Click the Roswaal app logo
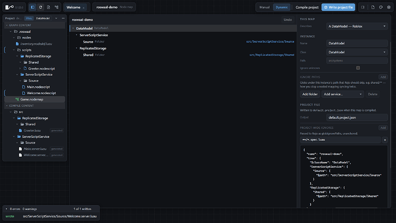 9,7
